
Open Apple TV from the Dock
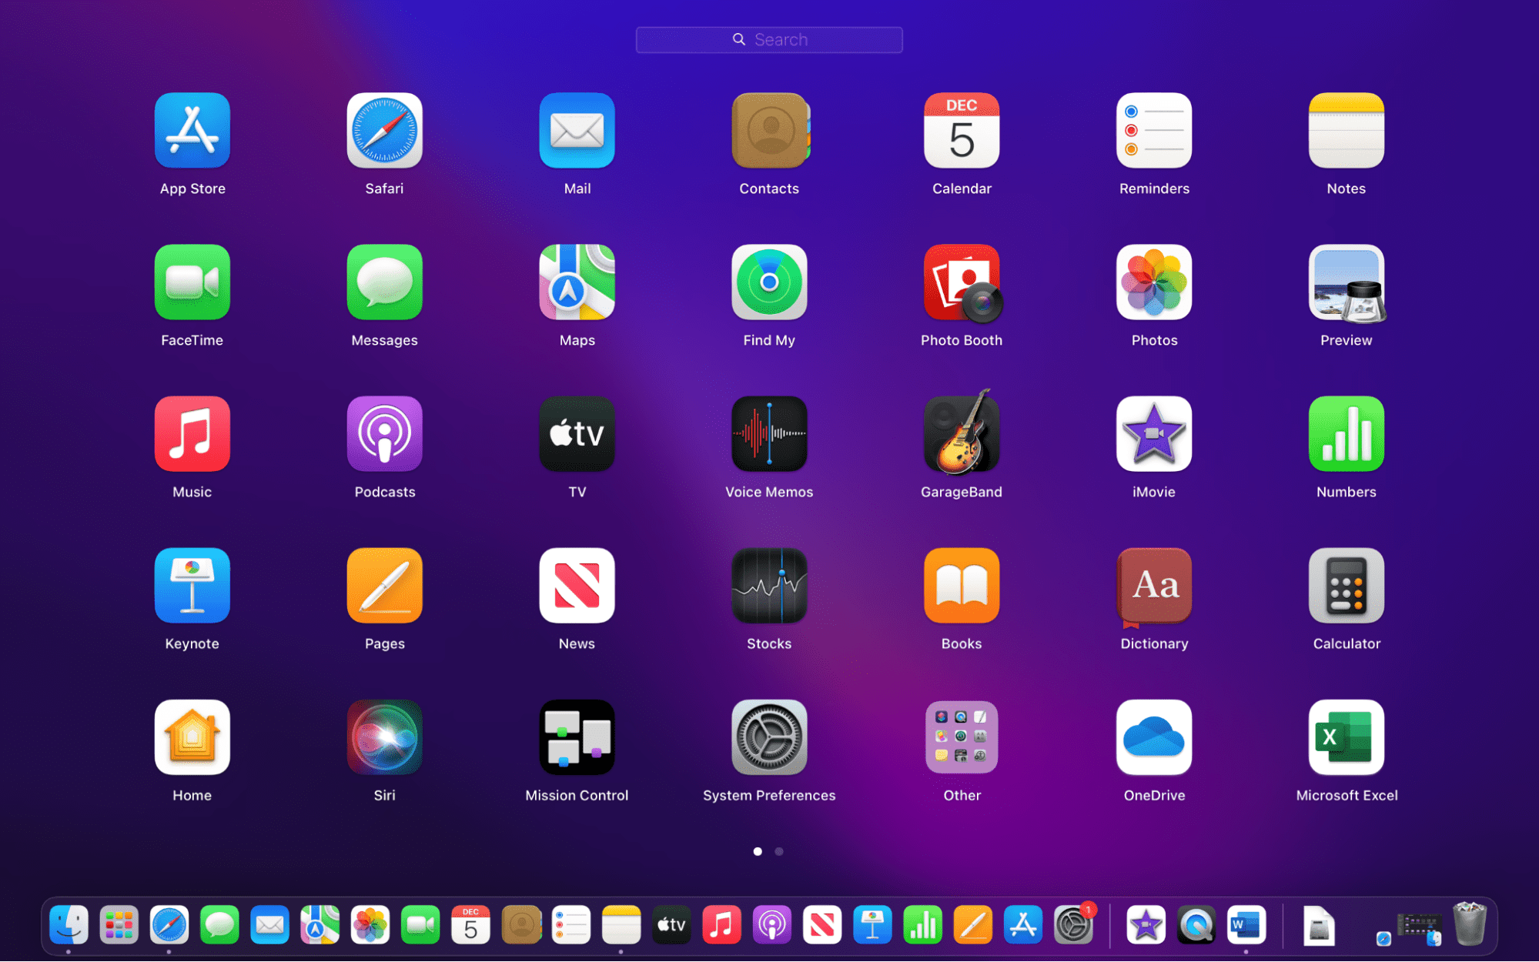coord(671,924)
